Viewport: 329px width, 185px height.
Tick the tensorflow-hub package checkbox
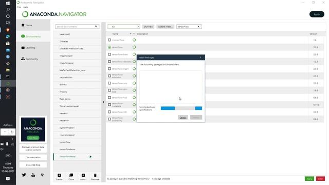point(109,98)
